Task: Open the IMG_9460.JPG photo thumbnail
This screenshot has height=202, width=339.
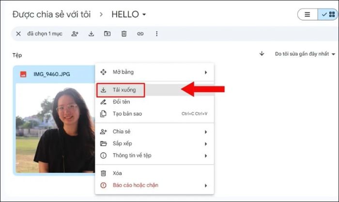Action: [x=55, y=128]
